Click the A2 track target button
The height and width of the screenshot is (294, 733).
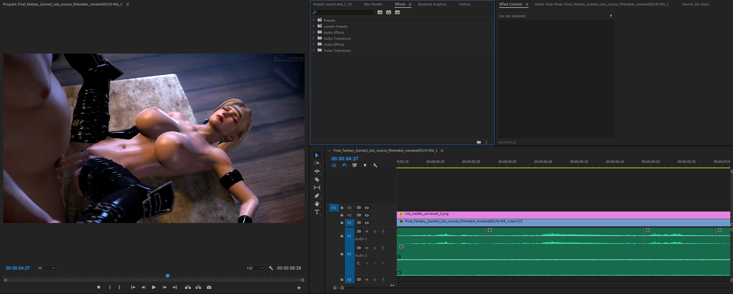click(x=349, y=254)
